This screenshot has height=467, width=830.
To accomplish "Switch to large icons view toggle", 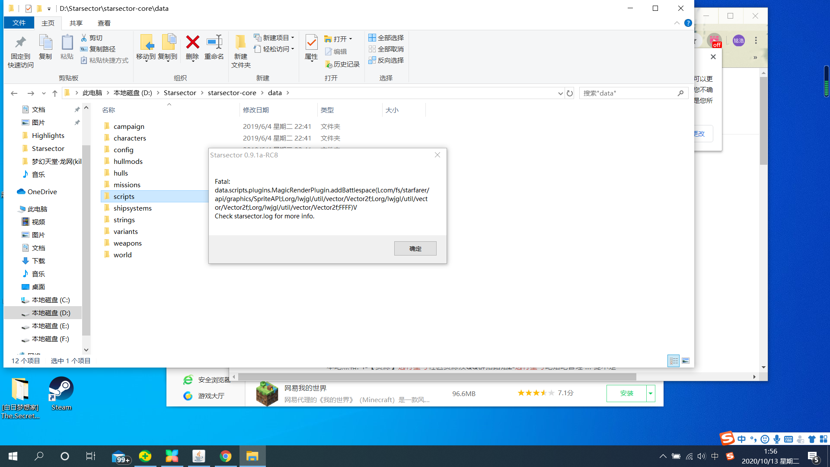I will click(686, 361).
